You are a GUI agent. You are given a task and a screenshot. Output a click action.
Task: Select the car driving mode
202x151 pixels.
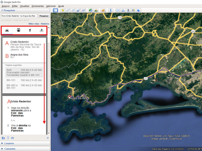(x=7, y=31)
